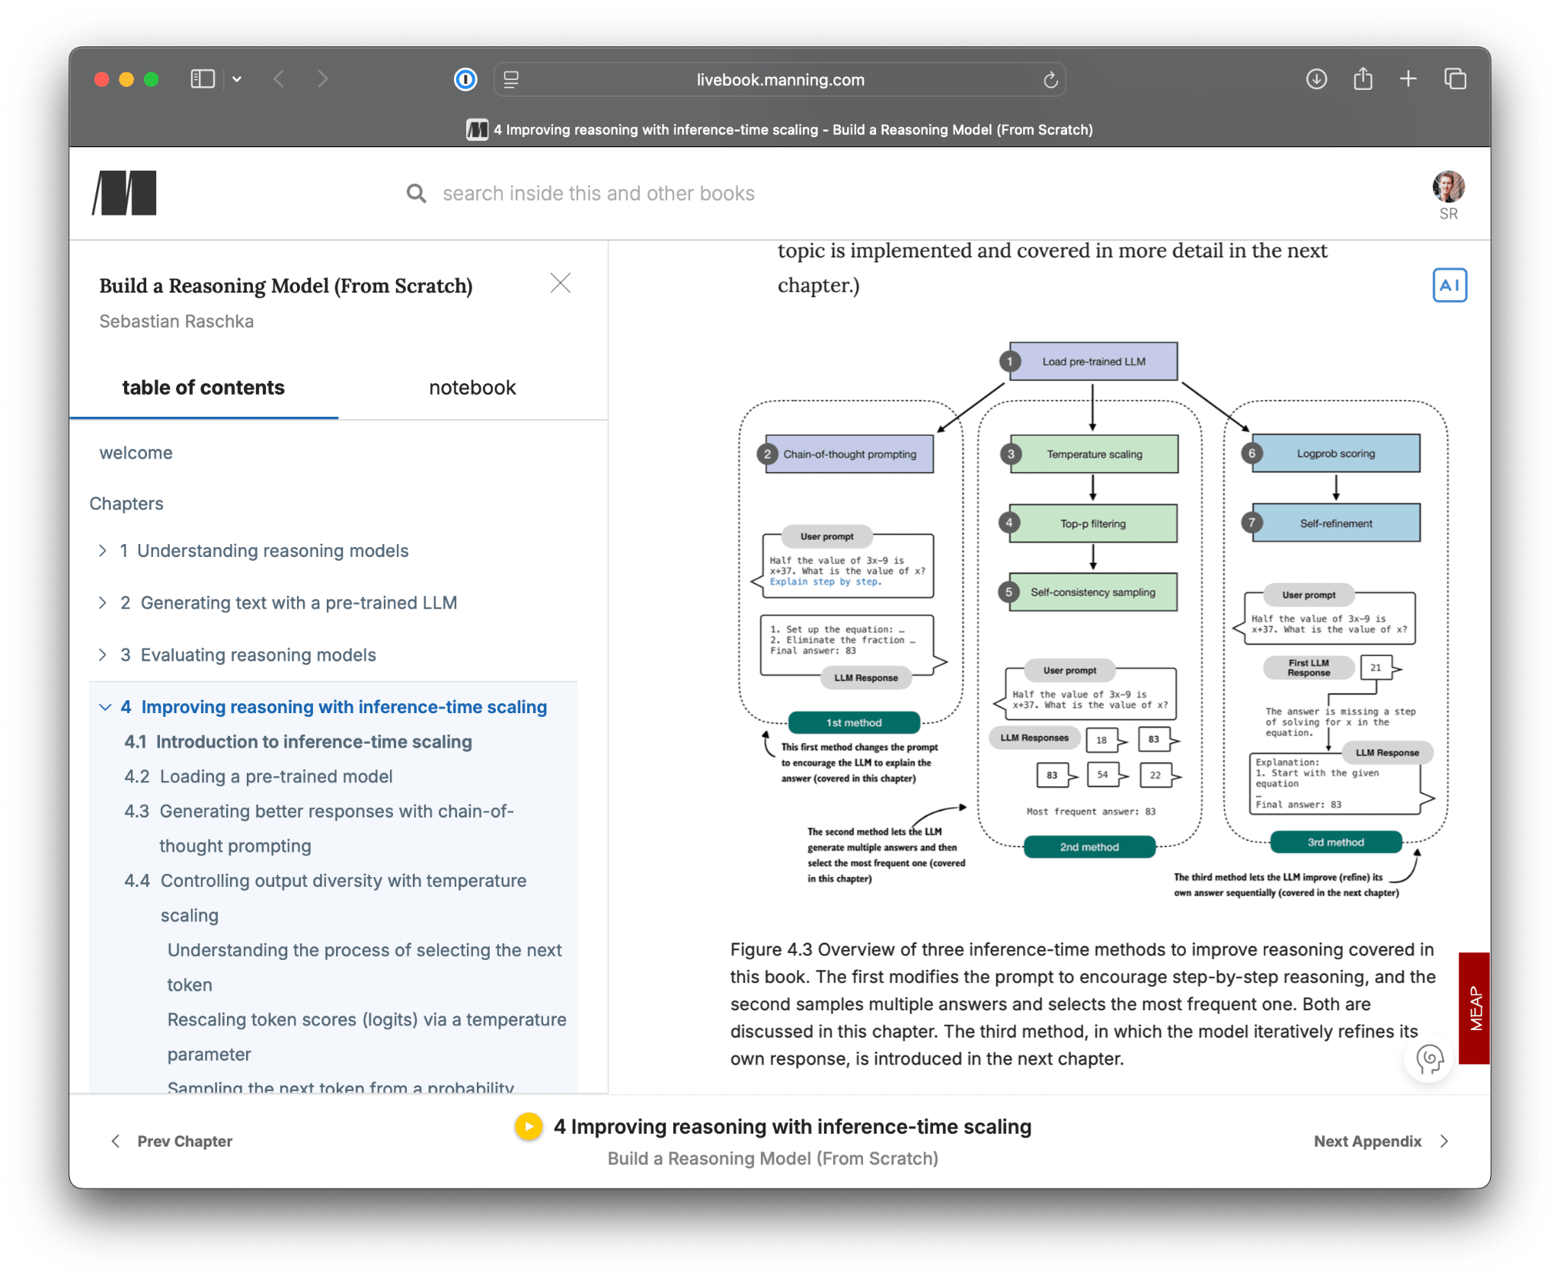Click the share icon in Safari toolbar
Viewport: 1560px width, 1280px height.
(x=1363, y=79)
